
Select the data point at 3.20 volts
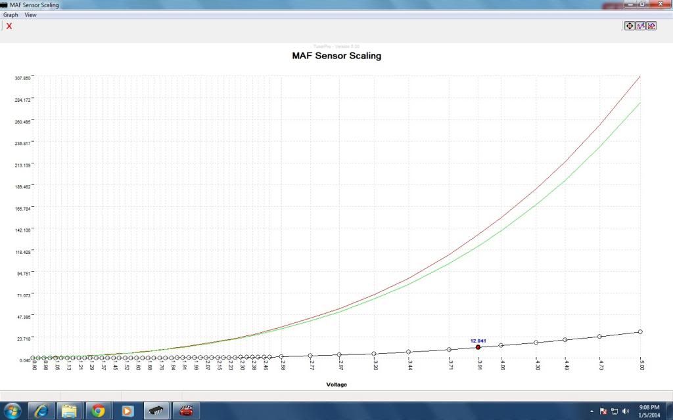374,354
